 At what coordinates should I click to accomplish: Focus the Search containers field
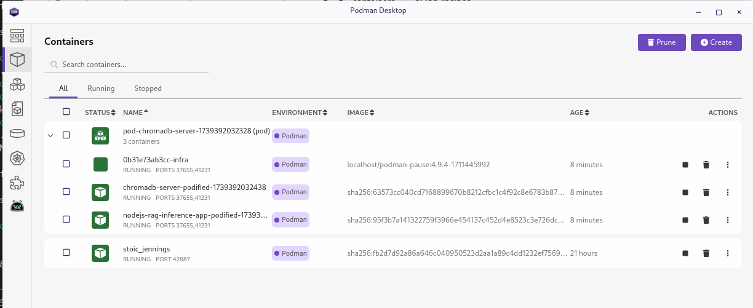(127, 65)
